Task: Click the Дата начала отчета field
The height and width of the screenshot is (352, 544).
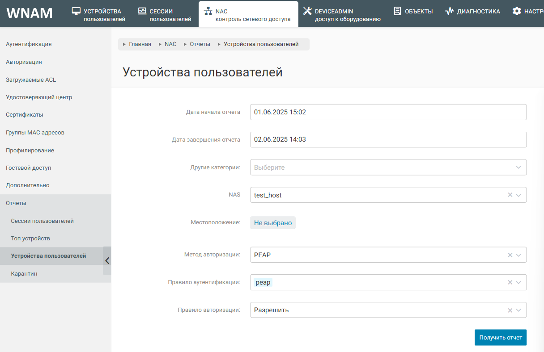Action: click(x=388, y=112)
